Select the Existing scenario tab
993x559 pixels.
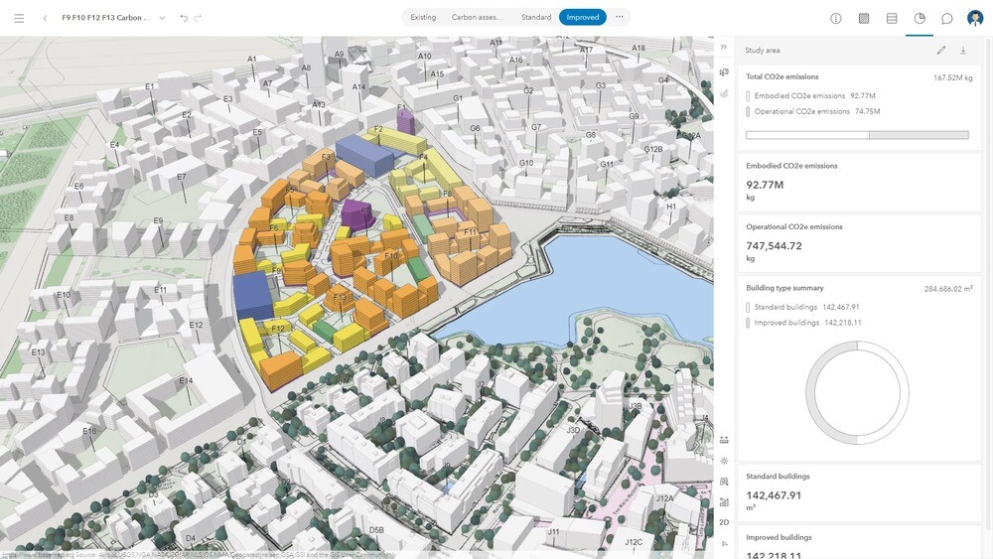423,17
